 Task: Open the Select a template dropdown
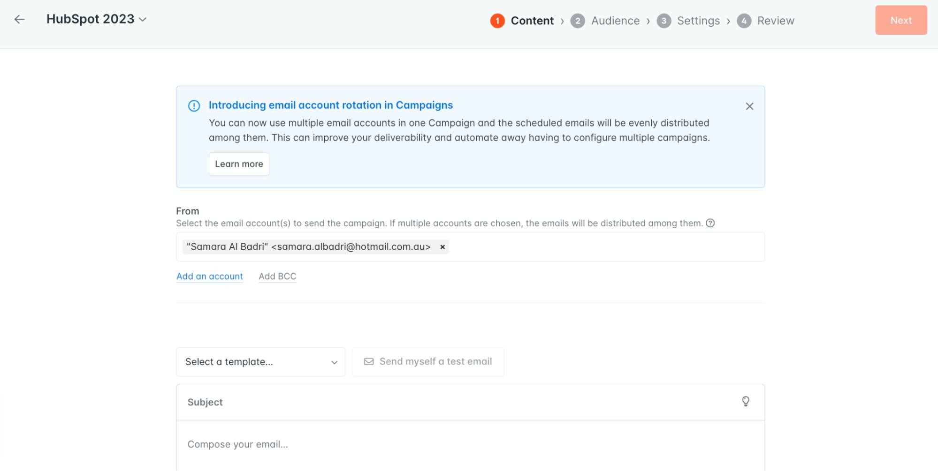[x=260, y=362]
